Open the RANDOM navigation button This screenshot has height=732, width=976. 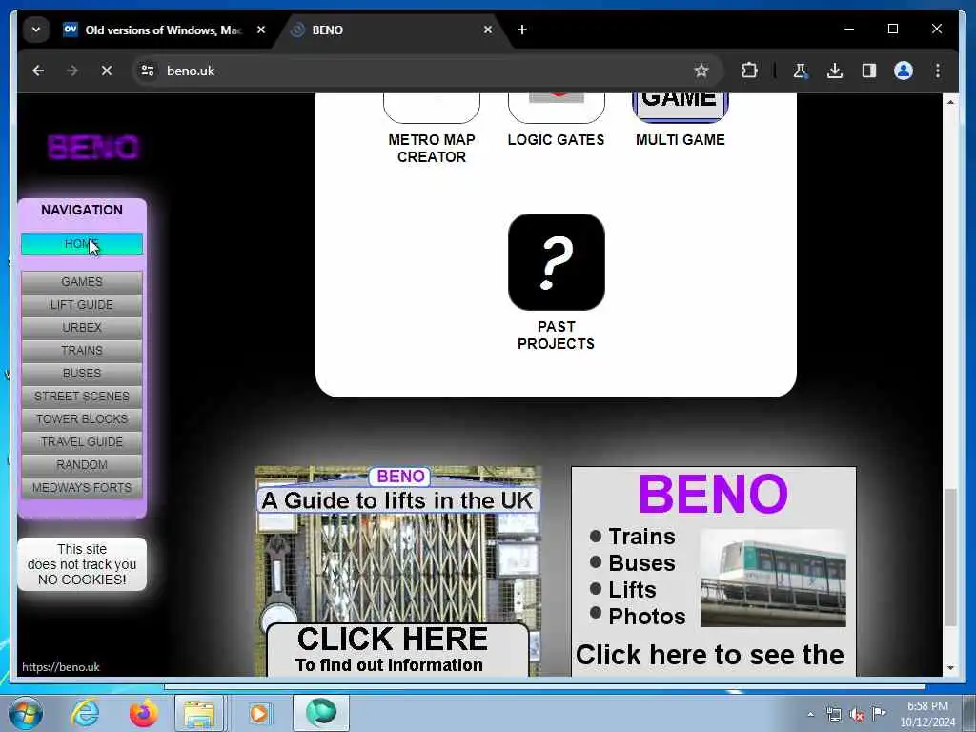(82, 465)
